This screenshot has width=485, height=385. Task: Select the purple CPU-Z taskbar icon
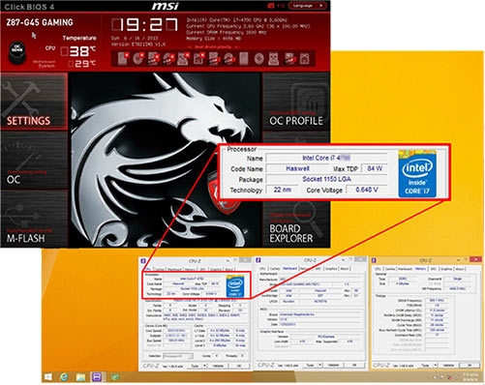click(x=97, y=377)
